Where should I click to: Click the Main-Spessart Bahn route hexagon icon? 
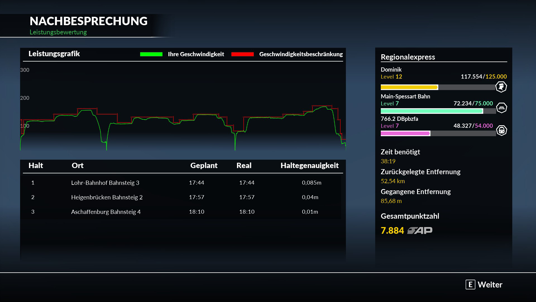click(502, 108)
